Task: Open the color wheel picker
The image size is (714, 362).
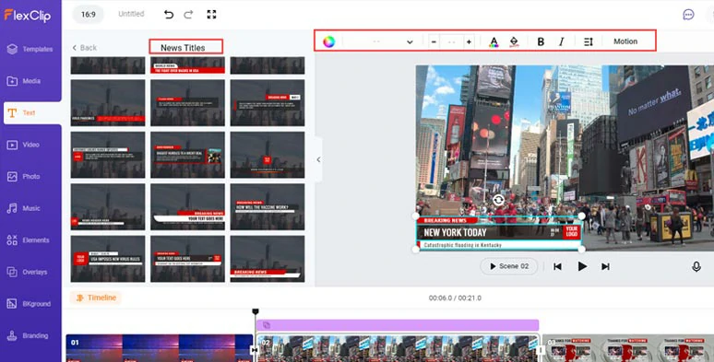Action: (x=328, y=41)
